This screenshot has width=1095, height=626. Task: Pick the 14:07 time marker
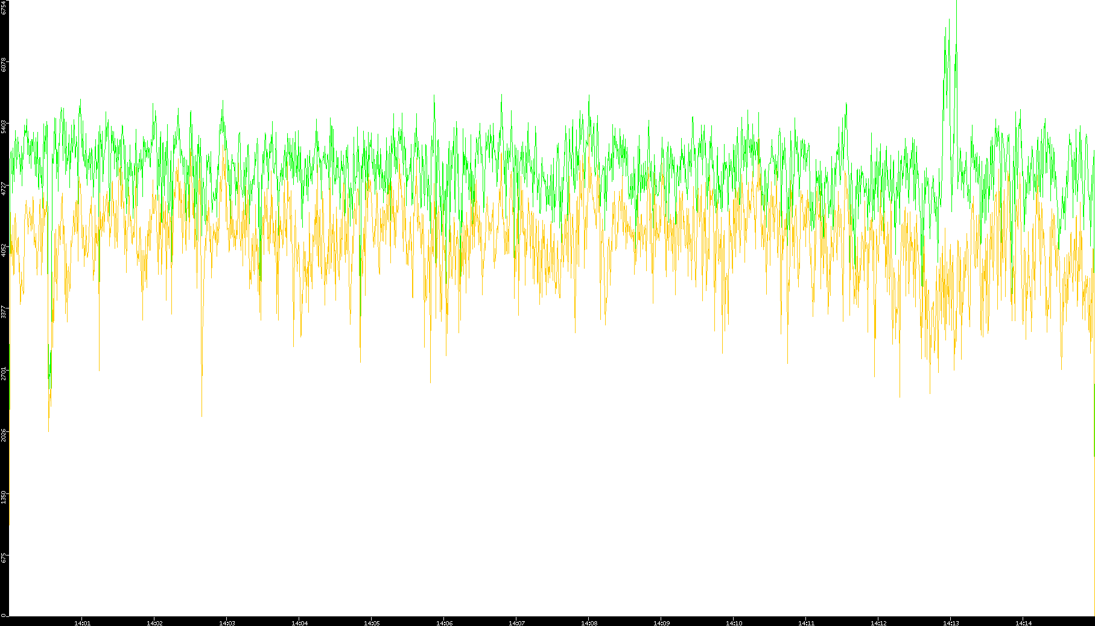[516, 623]
